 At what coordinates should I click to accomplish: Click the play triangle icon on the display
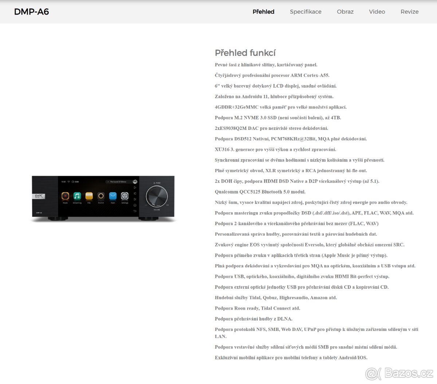(135, 188)
